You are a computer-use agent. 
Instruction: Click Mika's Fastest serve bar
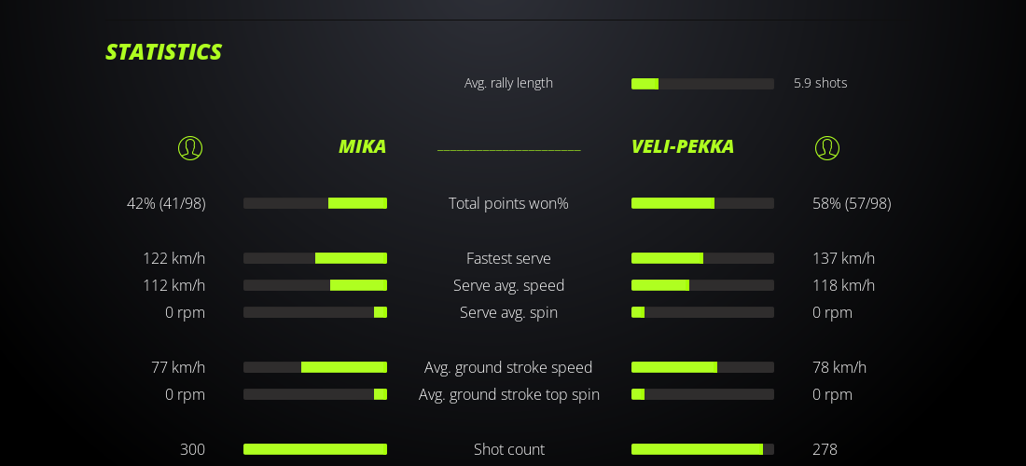[315, 258]
